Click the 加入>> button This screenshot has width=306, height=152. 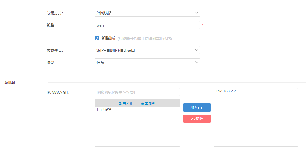197,108
